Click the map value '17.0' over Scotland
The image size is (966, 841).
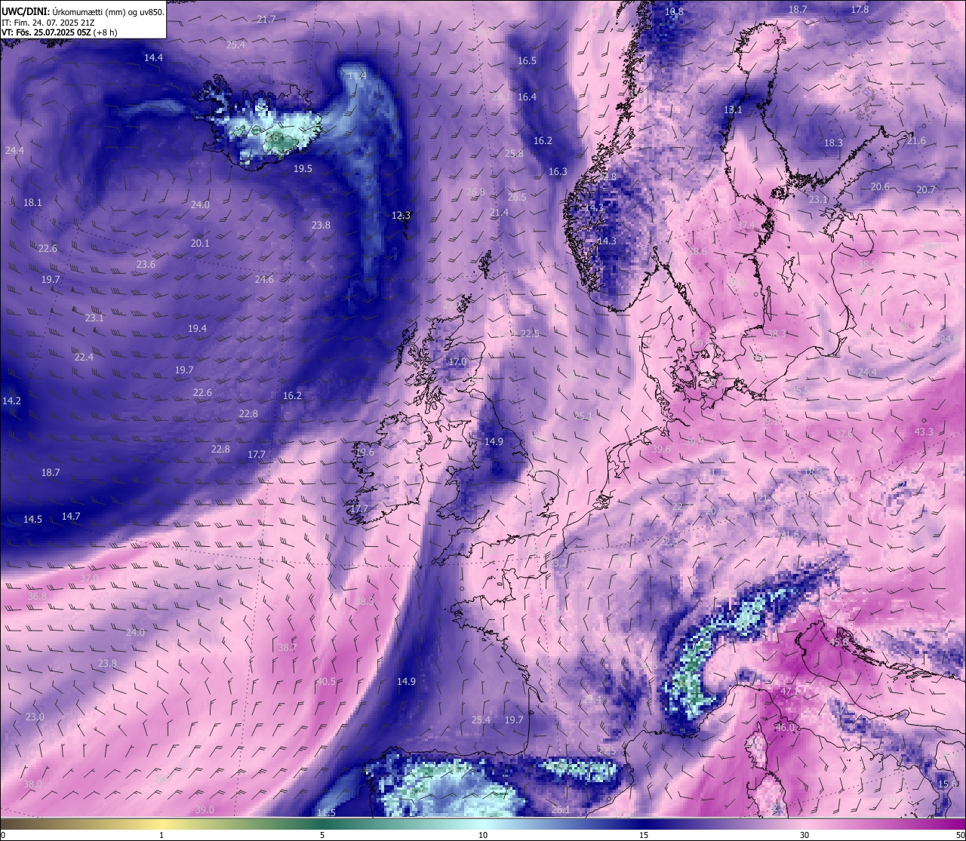pyautogui.click(x=457, y=363)
